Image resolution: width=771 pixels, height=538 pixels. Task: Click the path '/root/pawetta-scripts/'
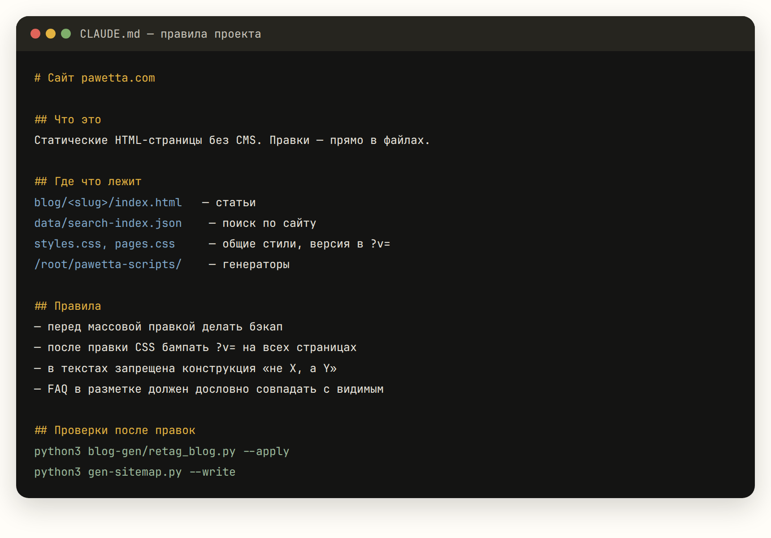[108, 265]
